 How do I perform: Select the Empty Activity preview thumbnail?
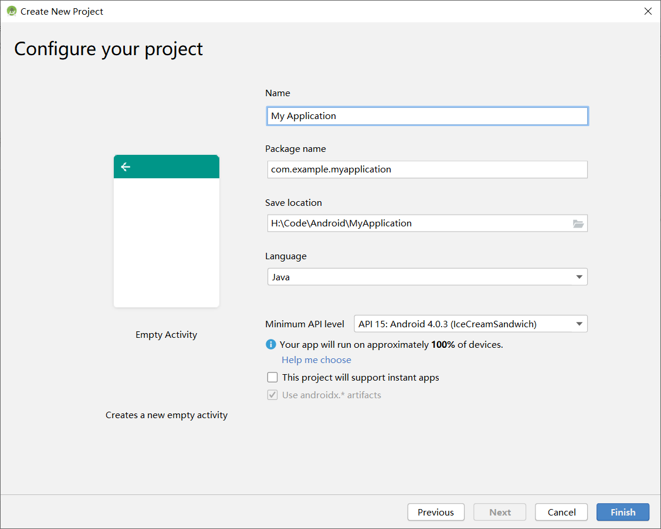click(x=167, y=240)
